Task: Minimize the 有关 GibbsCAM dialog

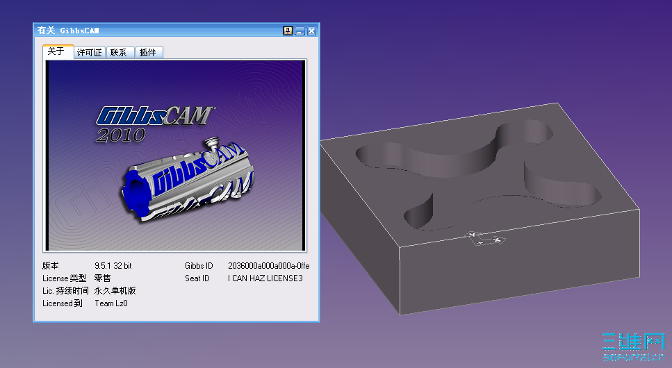Action: 300,31
